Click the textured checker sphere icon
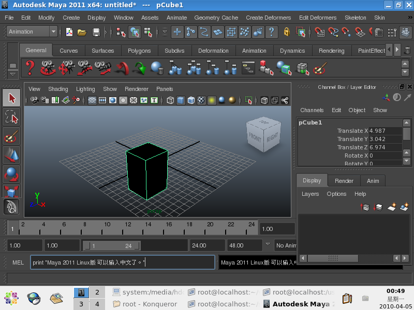Viewport: 414px width, 310px height. (201, 100)
